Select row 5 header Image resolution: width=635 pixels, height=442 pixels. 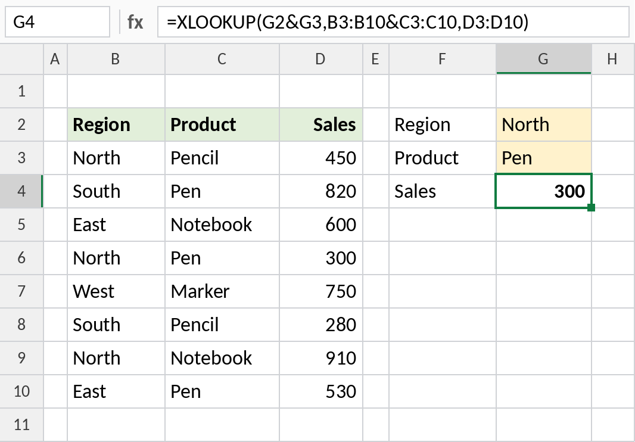(21, 225)
